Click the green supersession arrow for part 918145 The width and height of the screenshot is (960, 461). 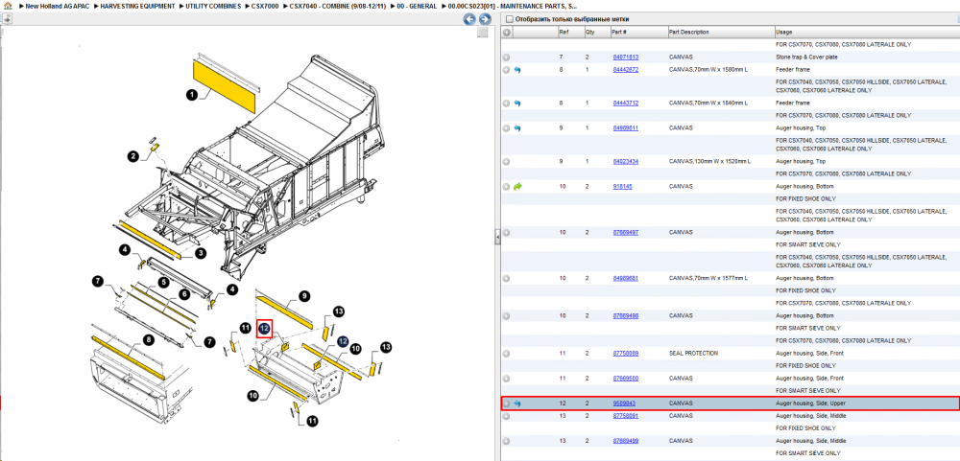pyautogui.click(x=517, y=187)
